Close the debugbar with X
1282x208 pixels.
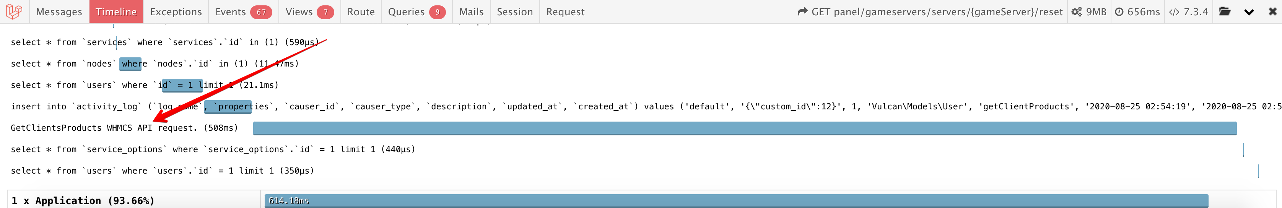[x=1272, y=11]
